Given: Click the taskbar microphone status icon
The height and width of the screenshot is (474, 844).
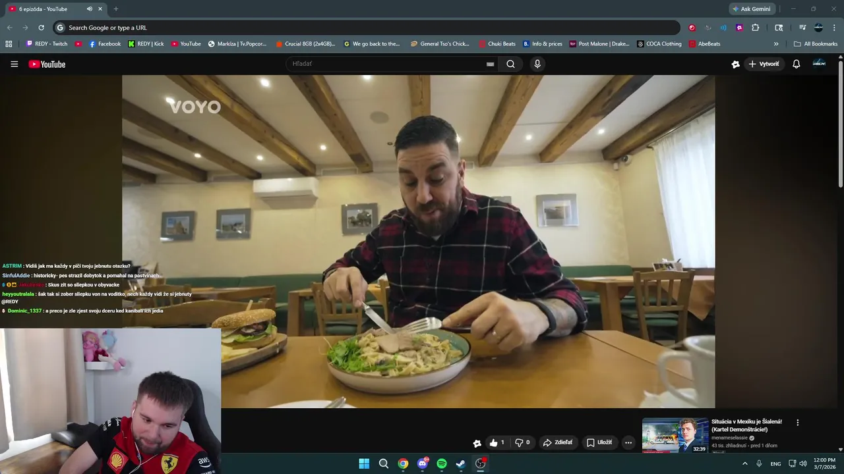Looking at the screenshot, I should 759,463.
